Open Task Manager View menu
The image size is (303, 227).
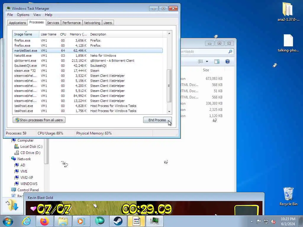tap(37, 15)
